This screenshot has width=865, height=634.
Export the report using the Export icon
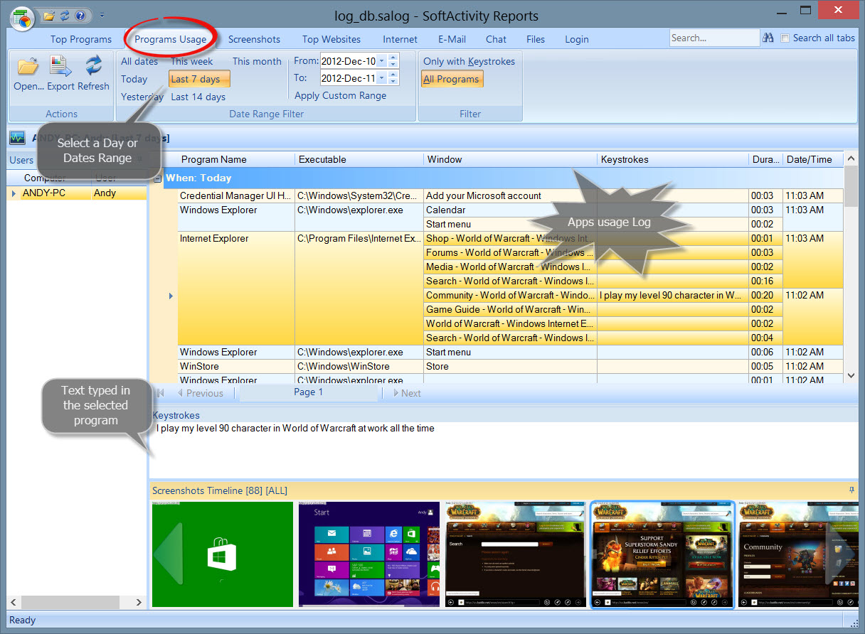tap(61, 67)
